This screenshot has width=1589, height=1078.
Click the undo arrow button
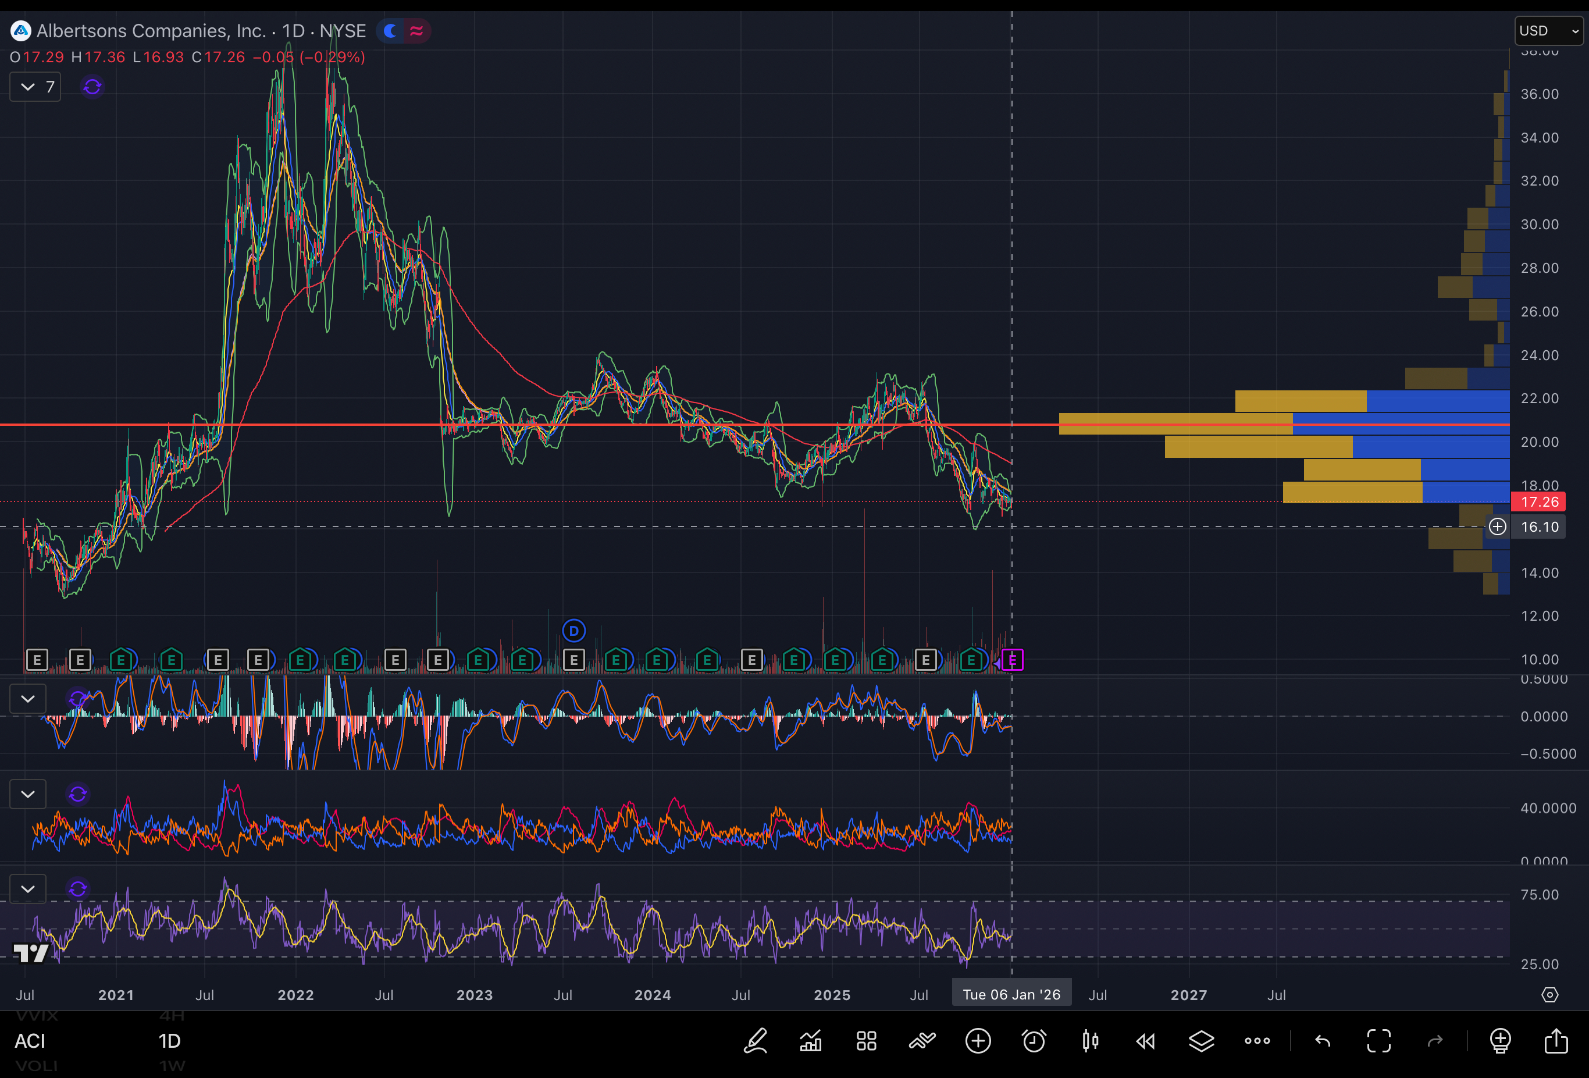click(1323, 1041)
